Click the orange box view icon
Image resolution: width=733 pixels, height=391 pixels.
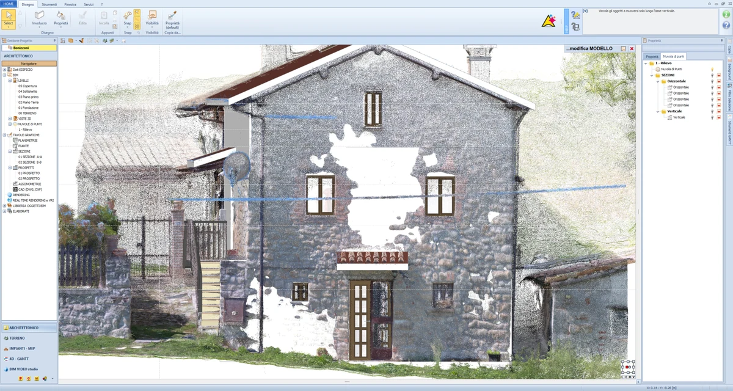(x=70, y=40)
